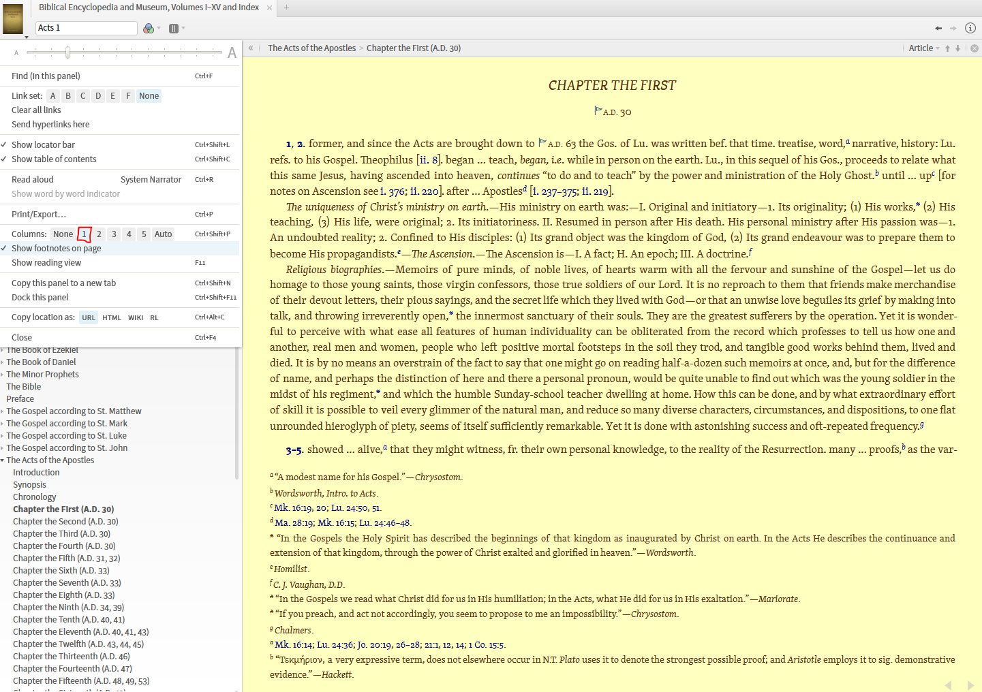The height and width of the screenshot is (692, 982).
Task: Select link set C
Action: (83, 96)
